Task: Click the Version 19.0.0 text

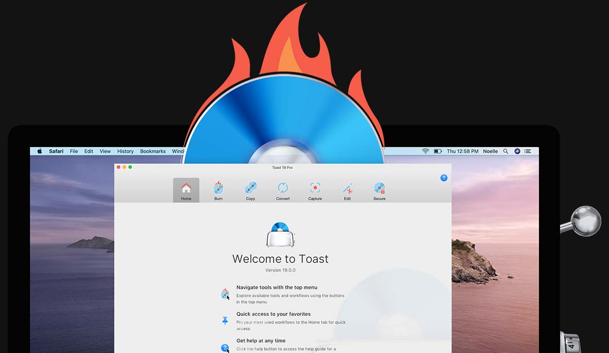Action: (280, 270)
